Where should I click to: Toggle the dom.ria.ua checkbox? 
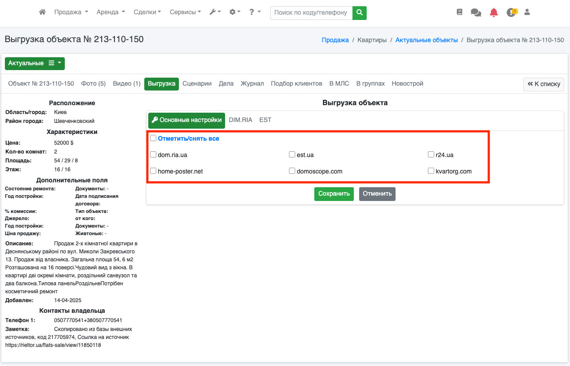pyautogui.click(x=153, y=155)
